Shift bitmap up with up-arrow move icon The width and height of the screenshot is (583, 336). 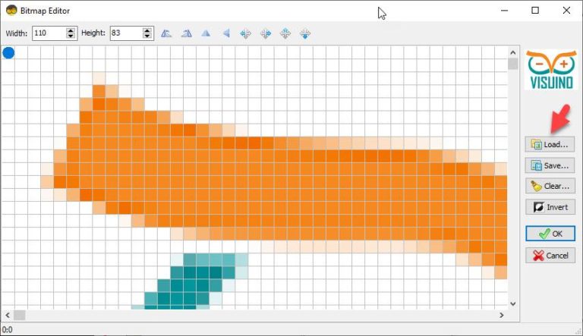tap(285, 33)
